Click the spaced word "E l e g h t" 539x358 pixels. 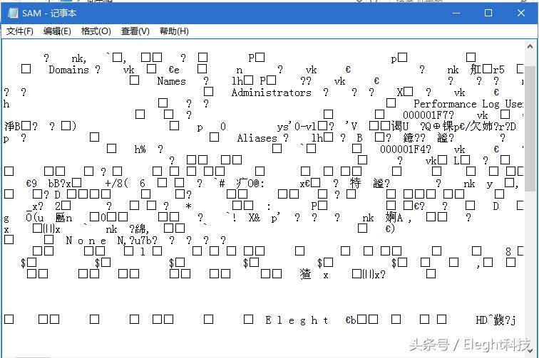(297, 320)
